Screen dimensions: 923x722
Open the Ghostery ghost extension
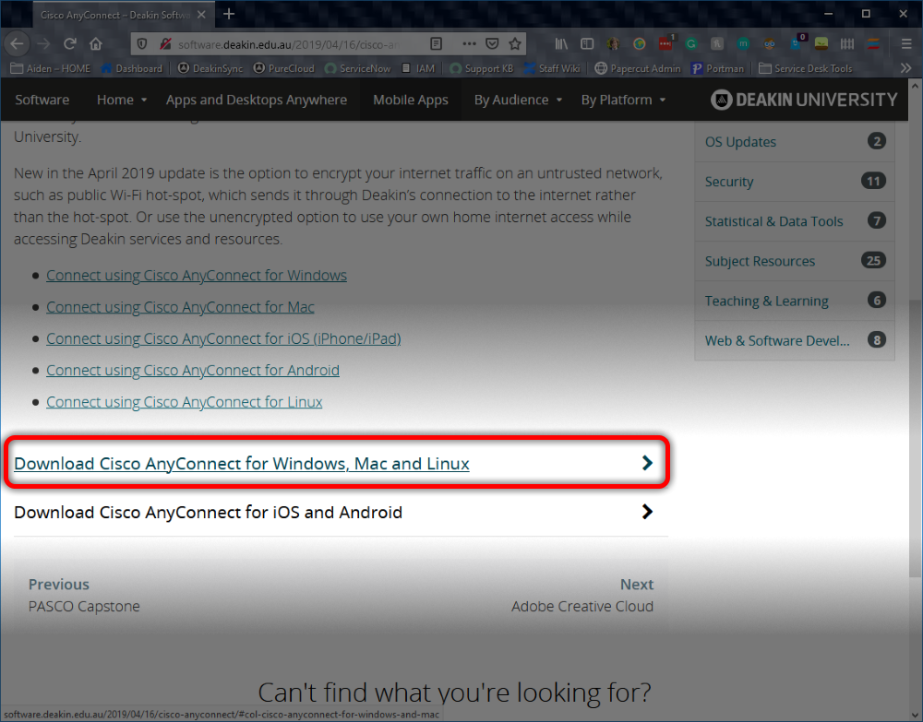click(x=796, y=43)
